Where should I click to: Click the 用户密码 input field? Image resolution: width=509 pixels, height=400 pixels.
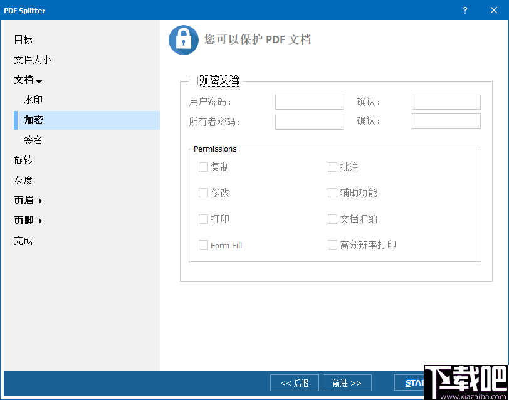309,102
